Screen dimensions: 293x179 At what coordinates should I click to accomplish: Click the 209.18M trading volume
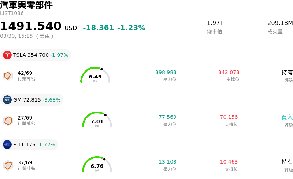click(x=280, y=23)
